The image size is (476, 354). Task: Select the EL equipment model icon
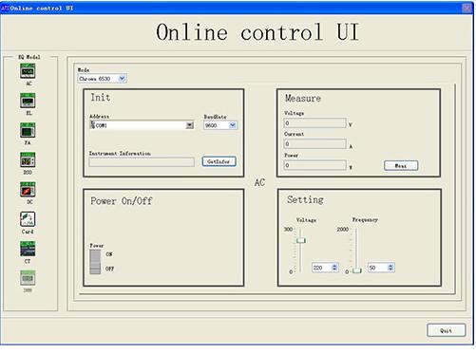pos(28,101)
